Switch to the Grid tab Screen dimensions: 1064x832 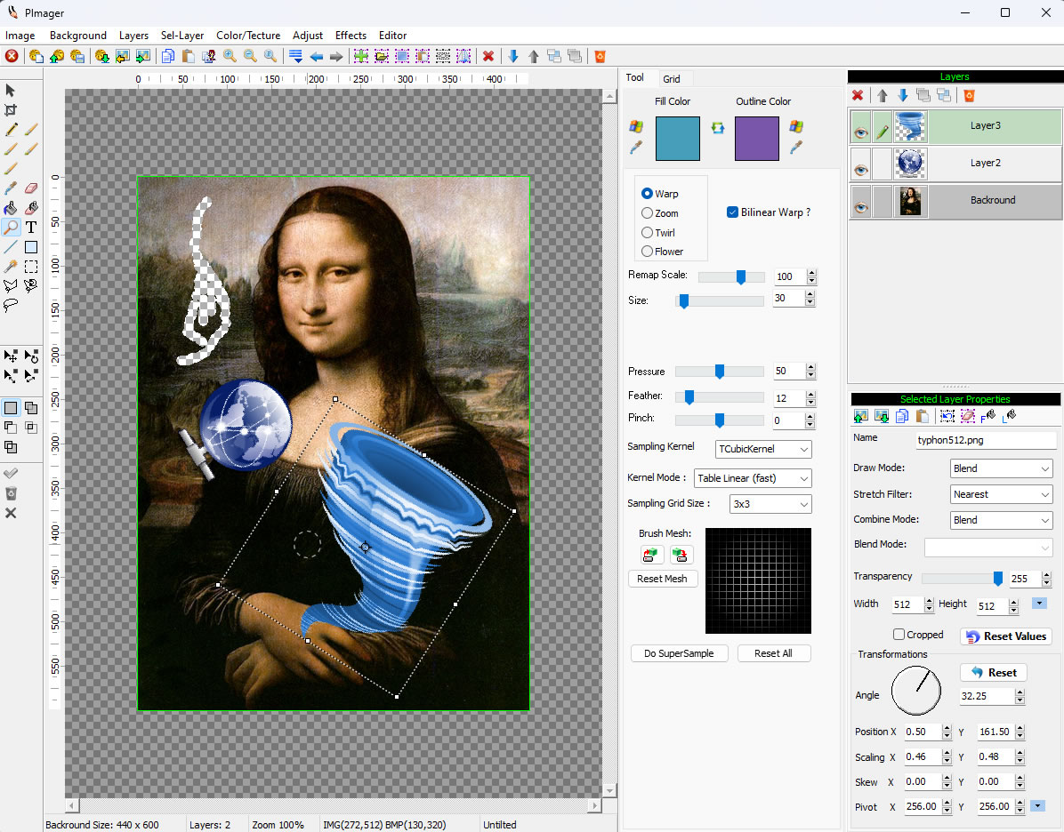pos(671,78)
